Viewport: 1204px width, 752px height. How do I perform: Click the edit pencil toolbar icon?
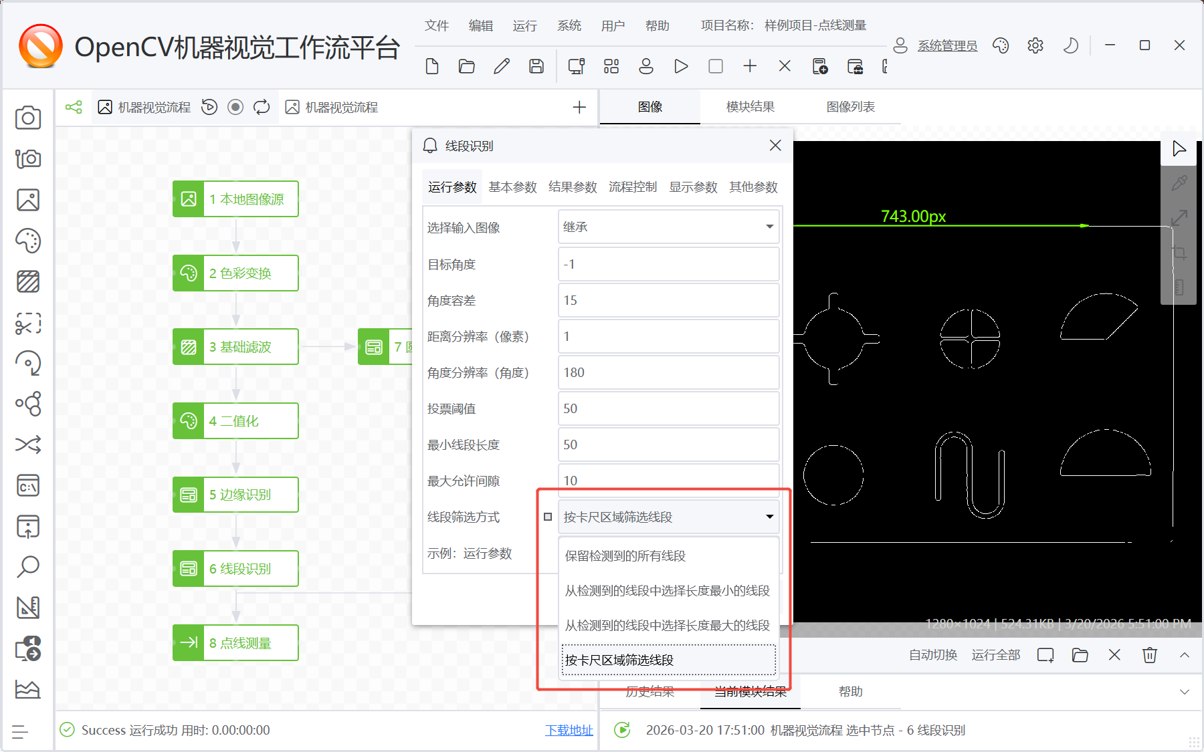click(502, 66)
